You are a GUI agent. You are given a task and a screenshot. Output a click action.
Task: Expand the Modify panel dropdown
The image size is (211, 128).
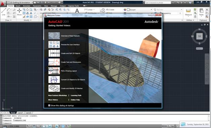28,20
